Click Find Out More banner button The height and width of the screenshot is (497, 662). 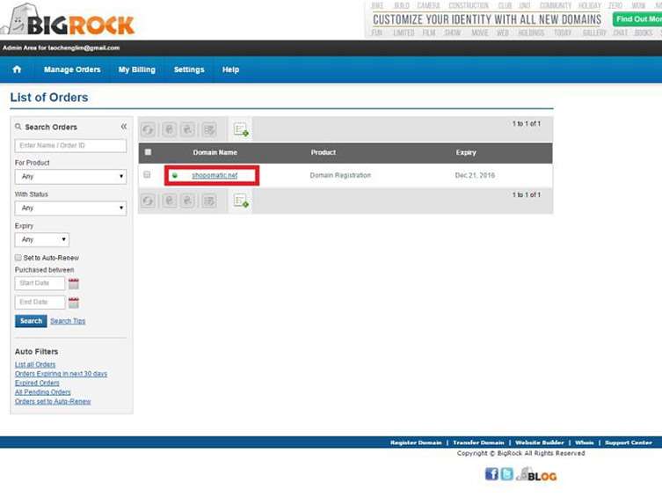coord(637,19)
